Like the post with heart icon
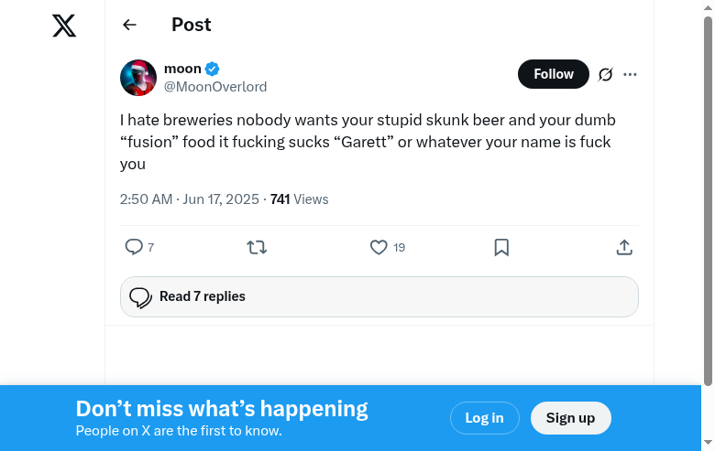This screenshot has height=451, width=715. pos(379,247)
